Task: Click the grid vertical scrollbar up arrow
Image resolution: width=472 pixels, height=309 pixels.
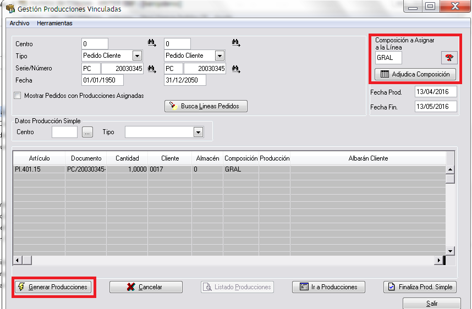Action: tap(450, 169)
